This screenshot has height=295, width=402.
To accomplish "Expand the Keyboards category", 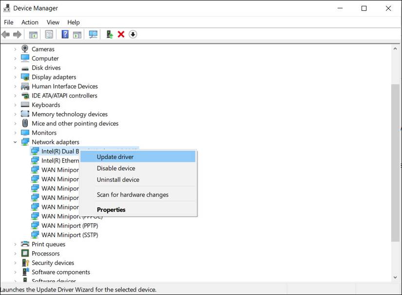I will [15, 105].
